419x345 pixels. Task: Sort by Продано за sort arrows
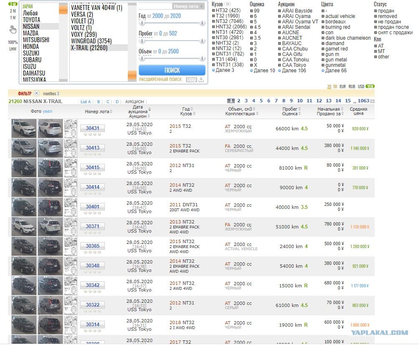[x=342, y=114]
